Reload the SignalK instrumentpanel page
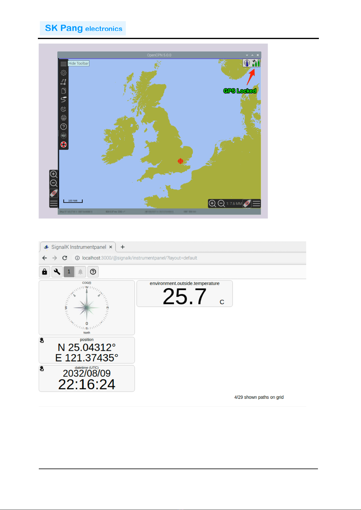The image size is (361, 510). click(x=65, y=258)
